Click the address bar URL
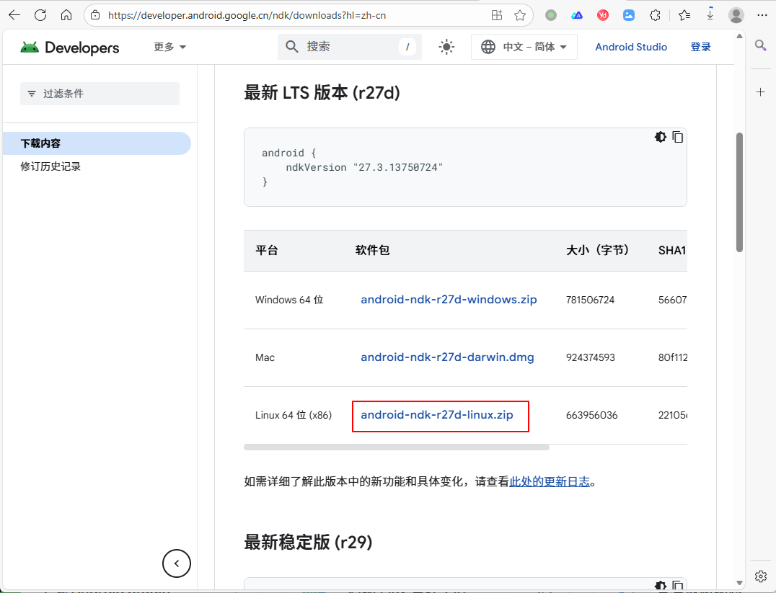Viewport: 776px width, 593px height. pyautogui.click(x=247, y=15)
